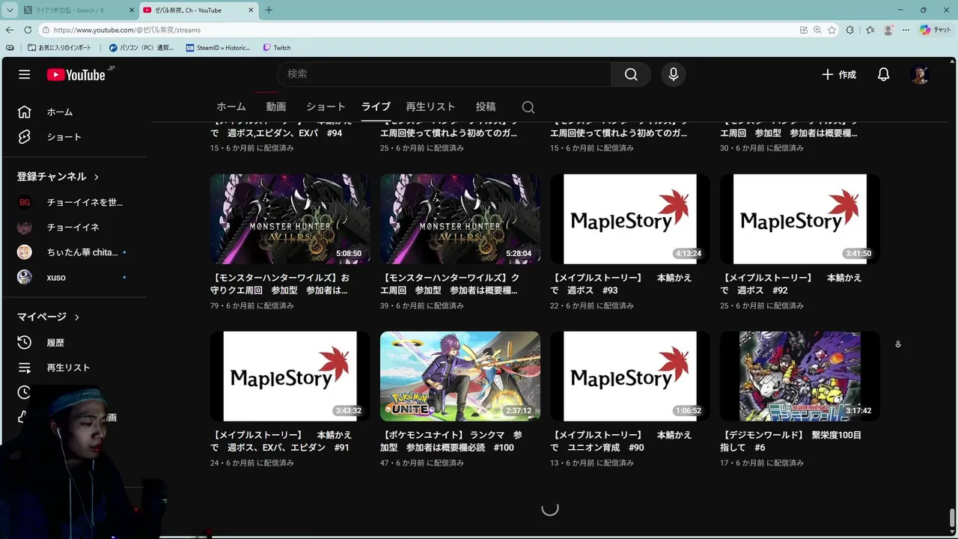The image size is (958, 539).
Task: Open the Copilot チャット button
Action: point(936,30)
